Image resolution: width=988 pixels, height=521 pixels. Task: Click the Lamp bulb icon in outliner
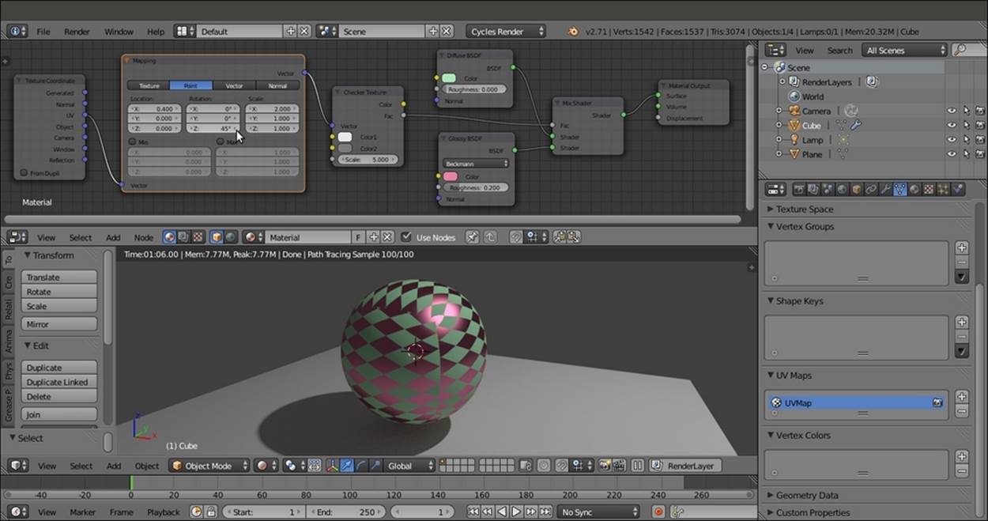pos(794,140)
